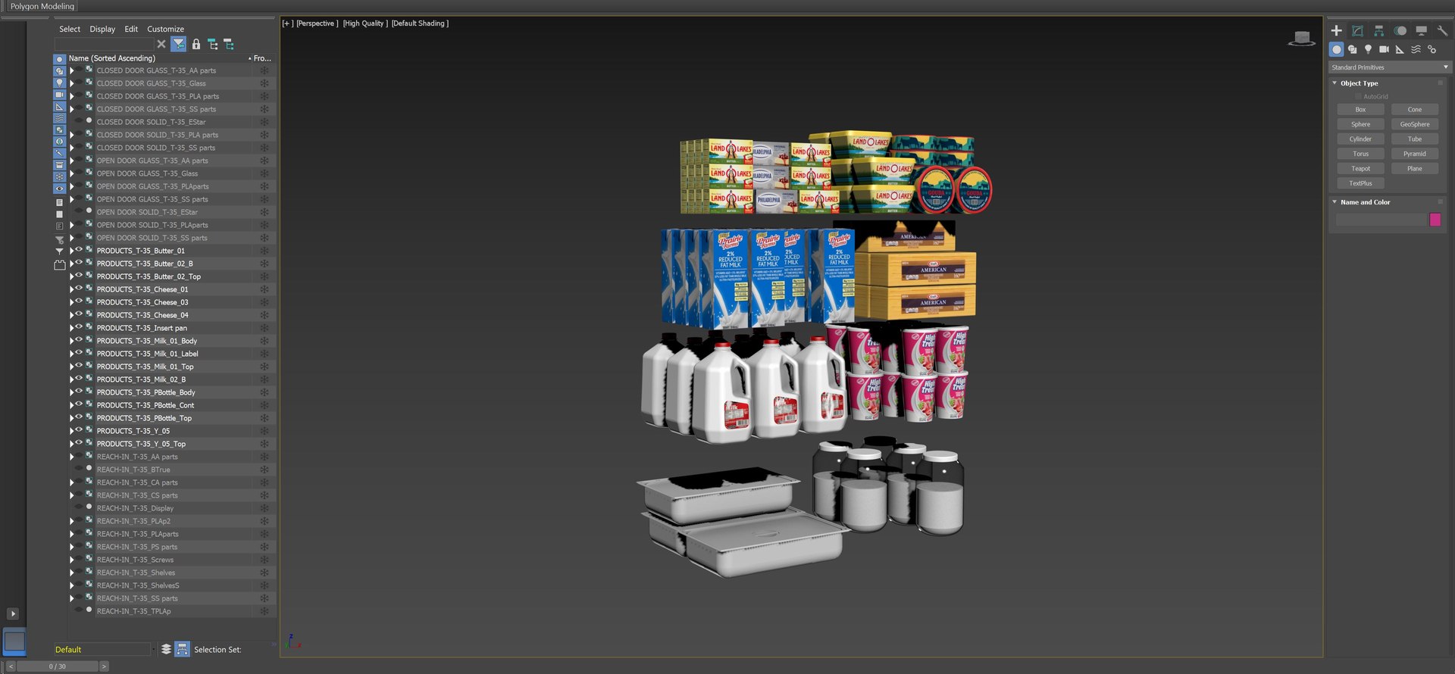
Task: Select the Helpers category in Create panel
Action: point(1400,49)
